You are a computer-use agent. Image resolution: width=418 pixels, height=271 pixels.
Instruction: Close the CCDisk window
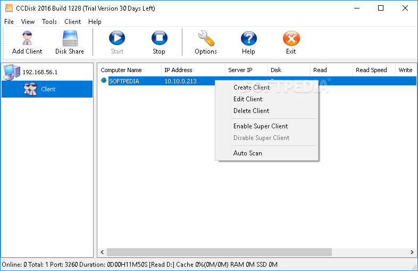(x=405, y=8)
